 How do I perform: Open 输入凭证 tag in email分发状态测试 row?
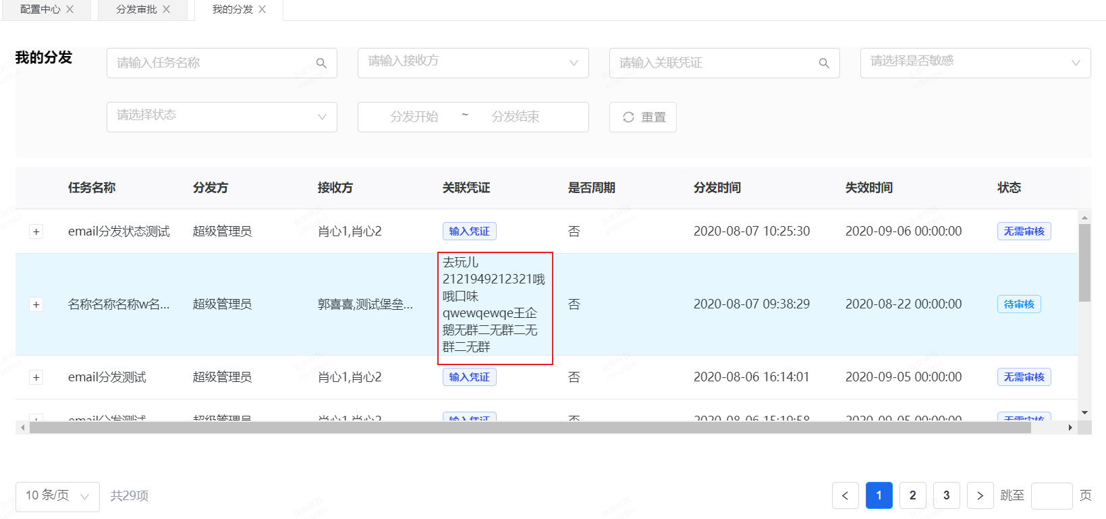470,231
